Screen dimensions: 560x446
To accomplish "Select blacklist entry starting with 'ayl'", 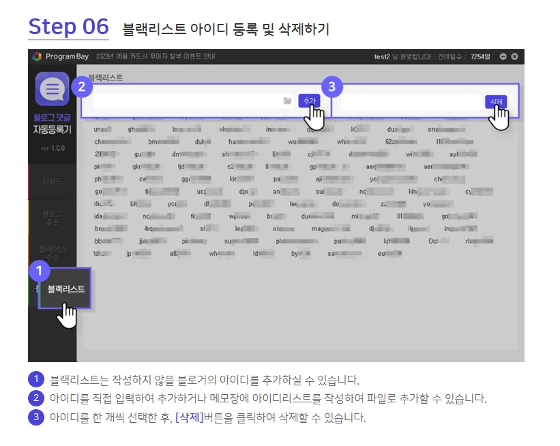I will pyautogui.click(x=463, y=154).
